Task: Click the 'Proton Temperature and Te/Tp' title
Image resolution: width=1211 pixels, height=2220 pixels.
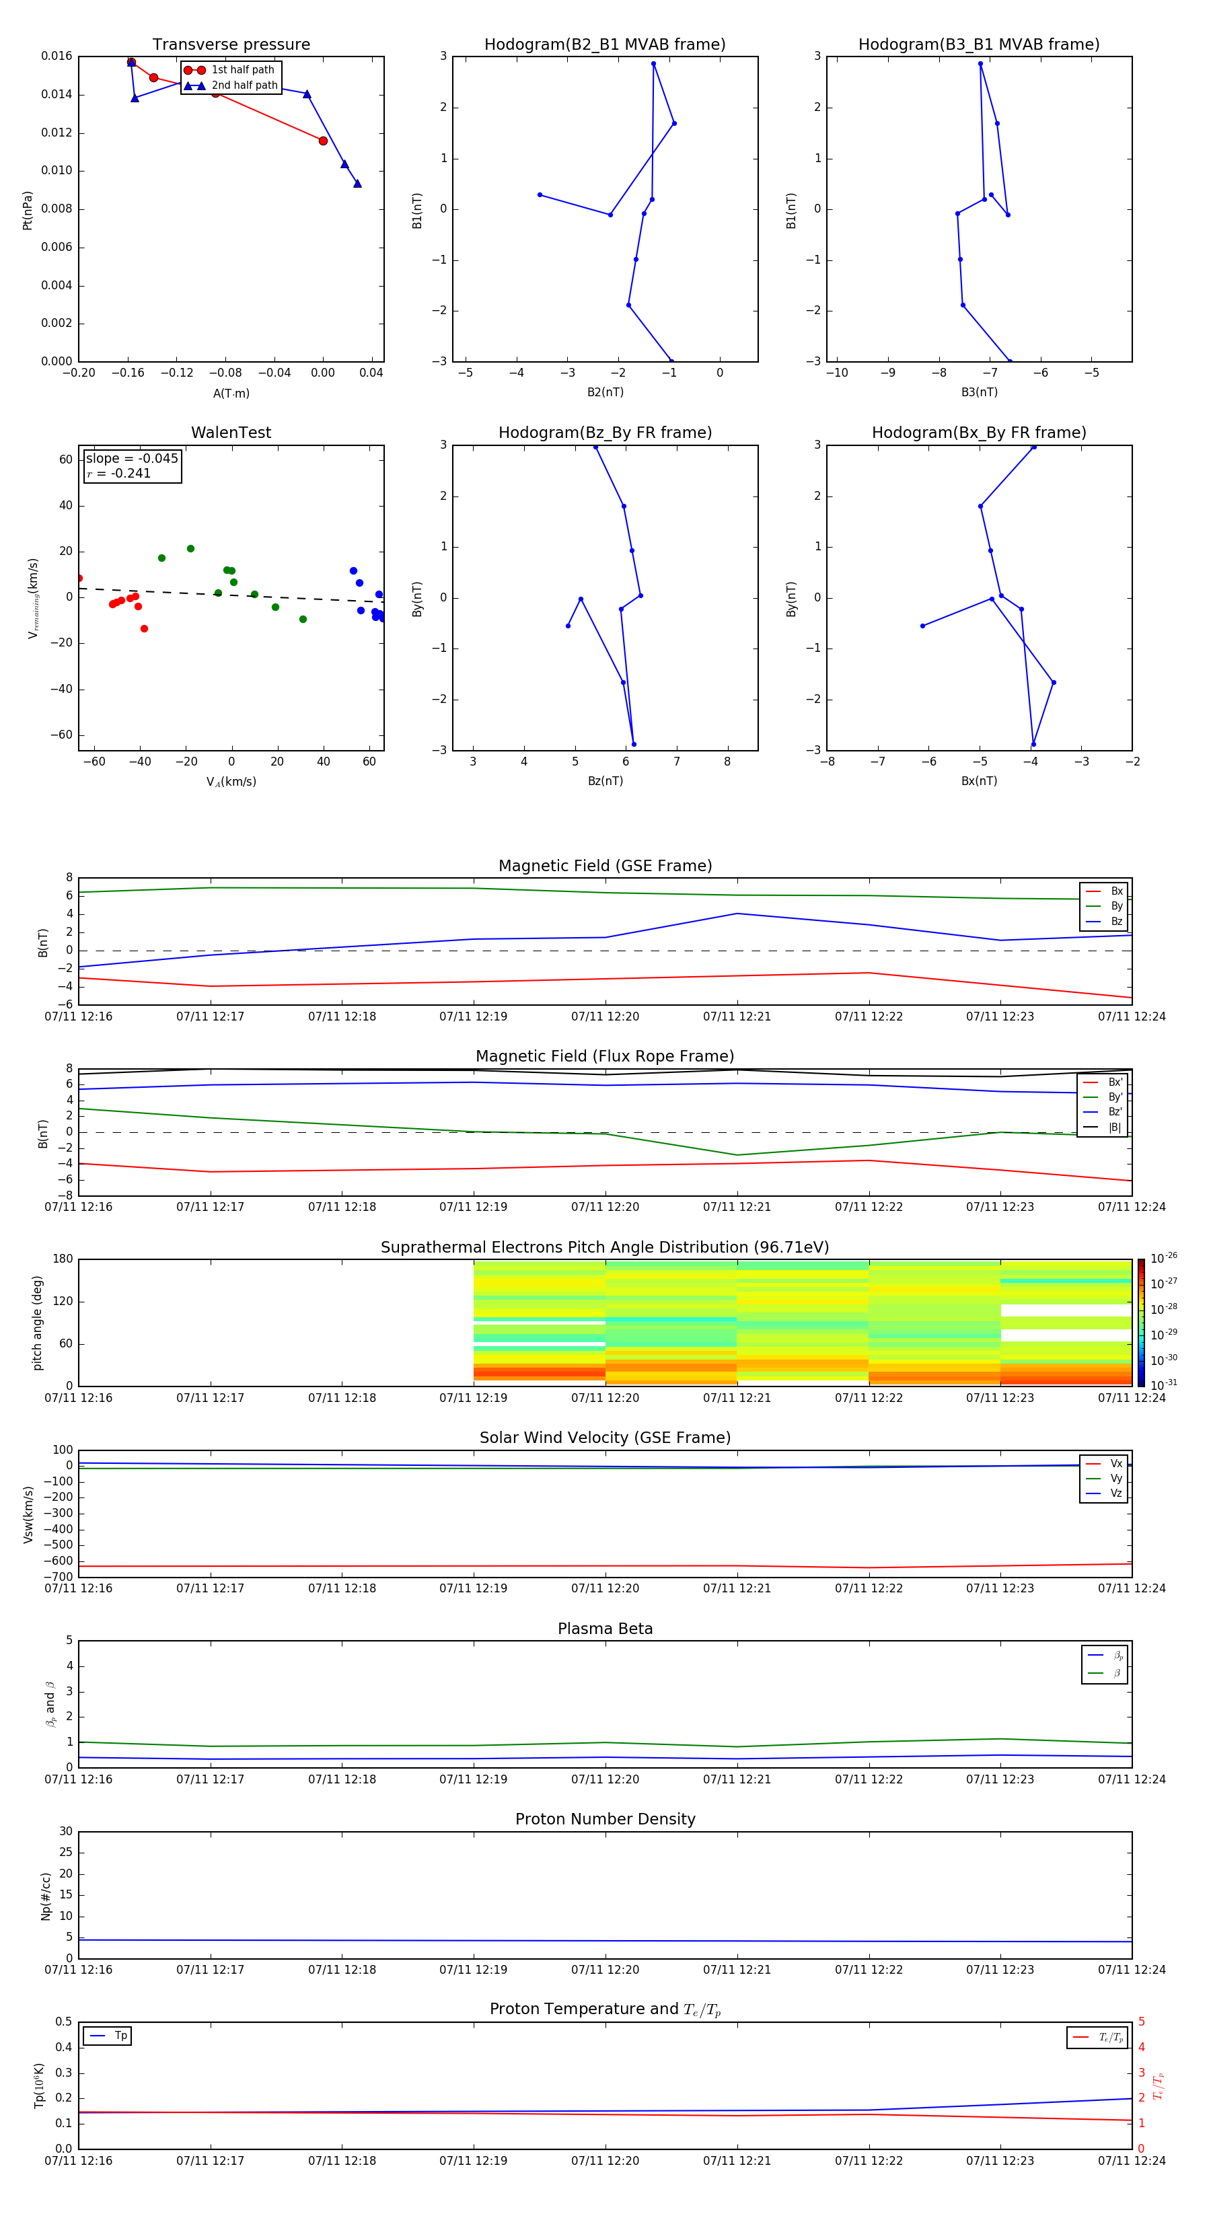Action: [605, 2009]
